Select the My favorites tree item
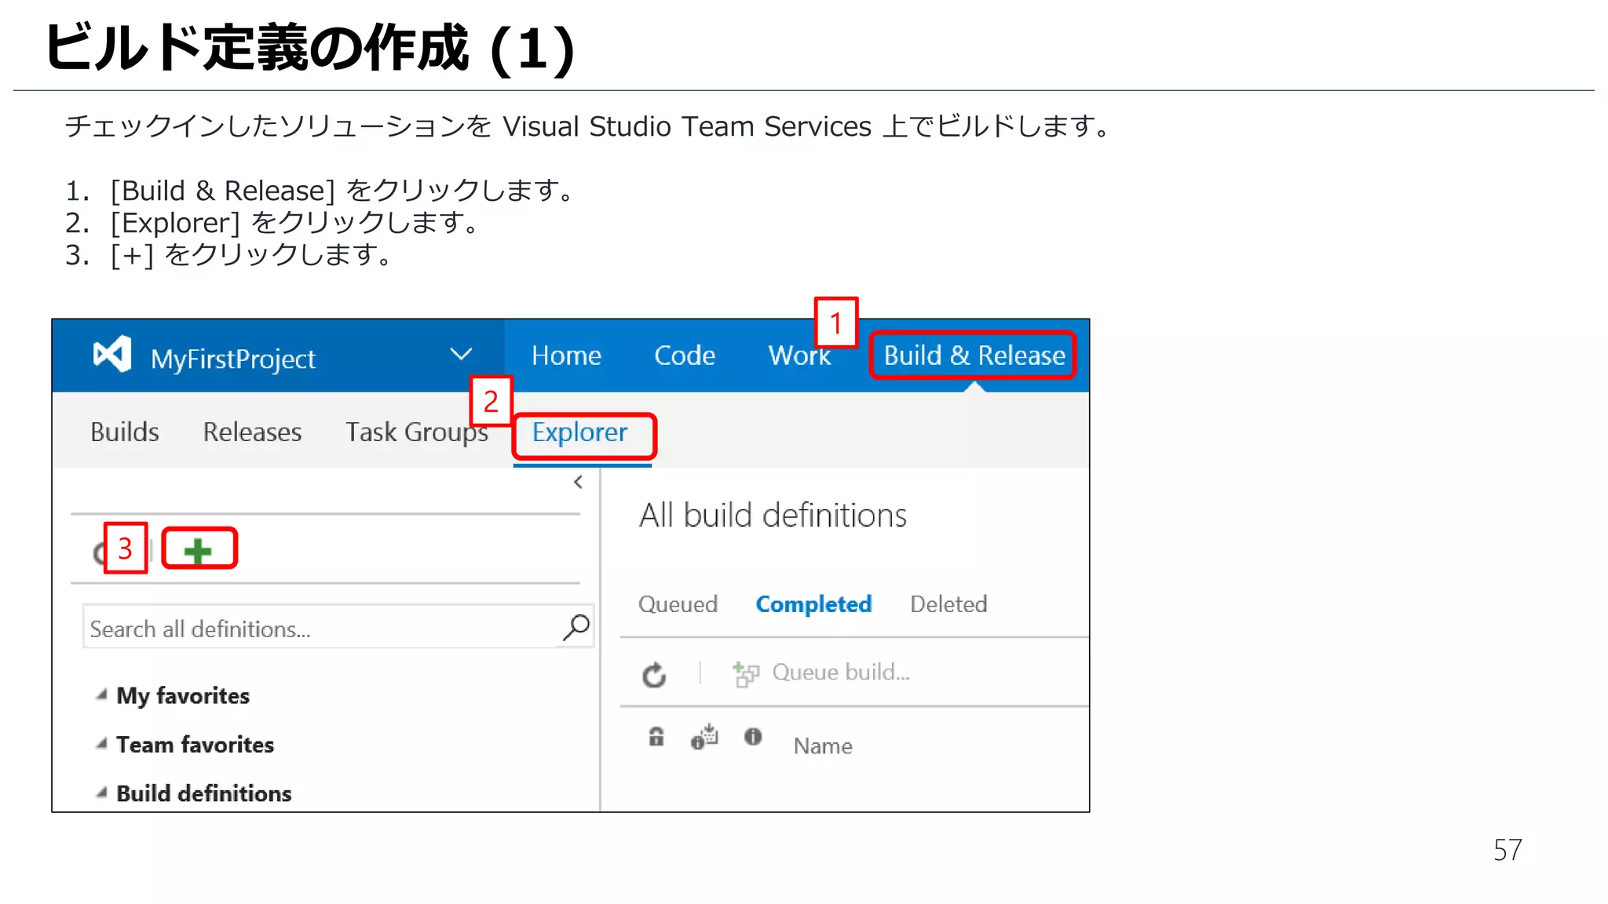Image resolution: width=1608 pixels, height=904 pixels. [x=183, y=696]
